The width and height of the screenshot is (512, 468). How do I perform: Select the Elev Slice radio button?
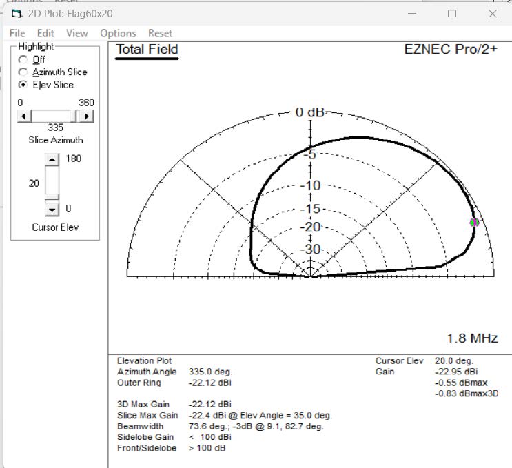click(23, 84)
